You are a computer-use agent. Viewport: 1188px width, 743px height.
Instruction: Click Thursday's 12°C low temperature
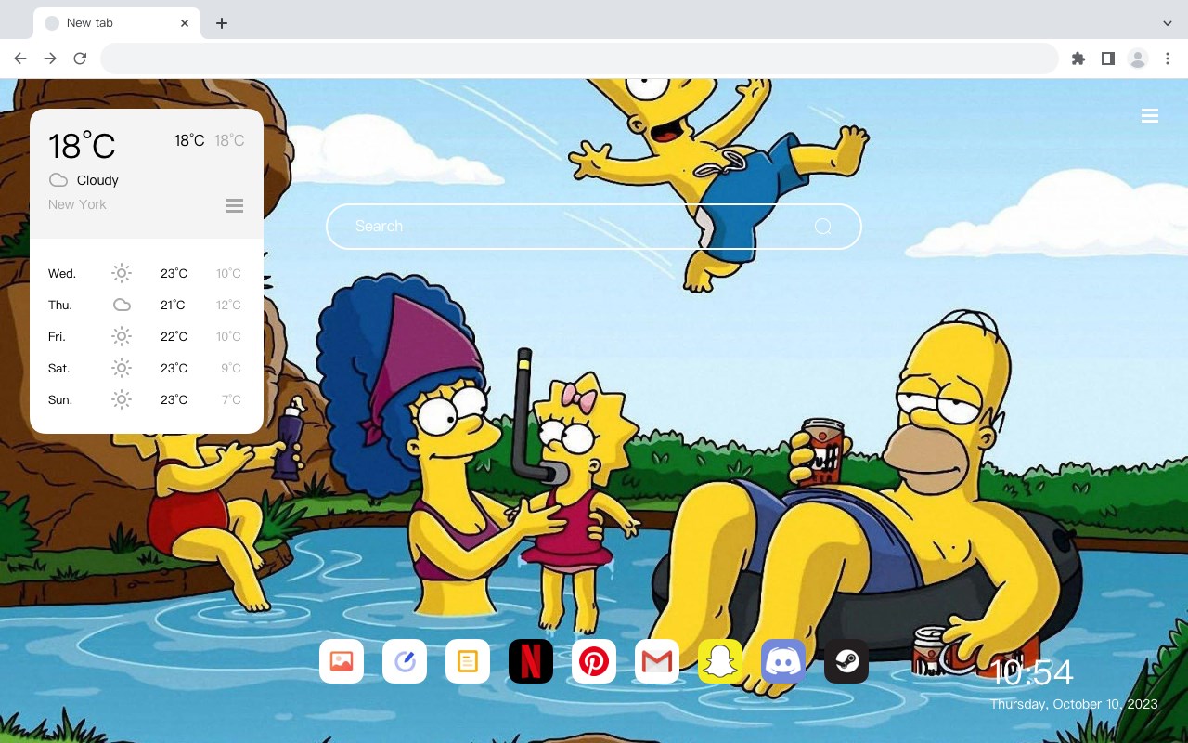pyautogui.click(x=228, y=305)
